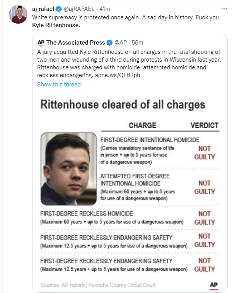Click the 56m timestamp on the AP tweet
The height and width of the screenshot is (293, 232).
[x=137, y=43]
